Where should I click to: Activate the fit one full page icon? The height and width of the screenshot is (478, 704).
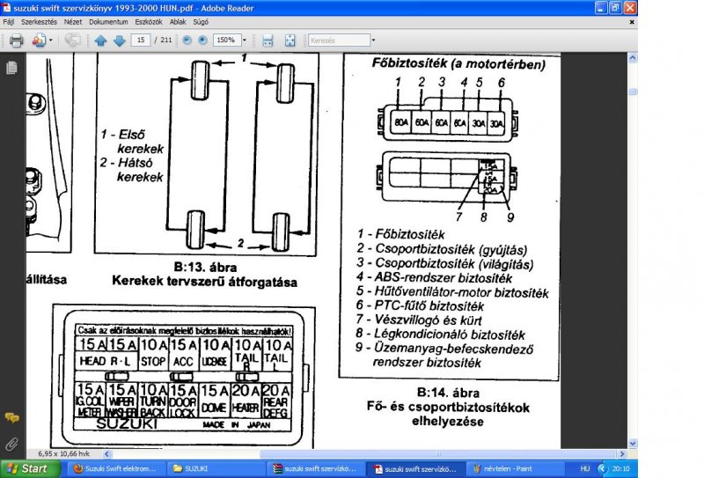click(290, 40)
